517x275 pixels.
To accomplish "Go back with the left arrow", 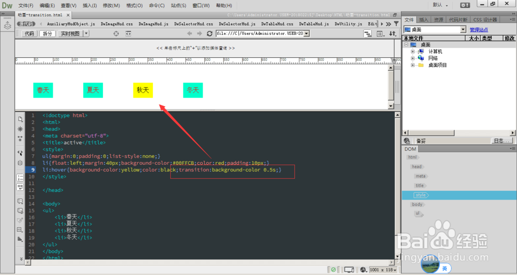I will (189, 34).
